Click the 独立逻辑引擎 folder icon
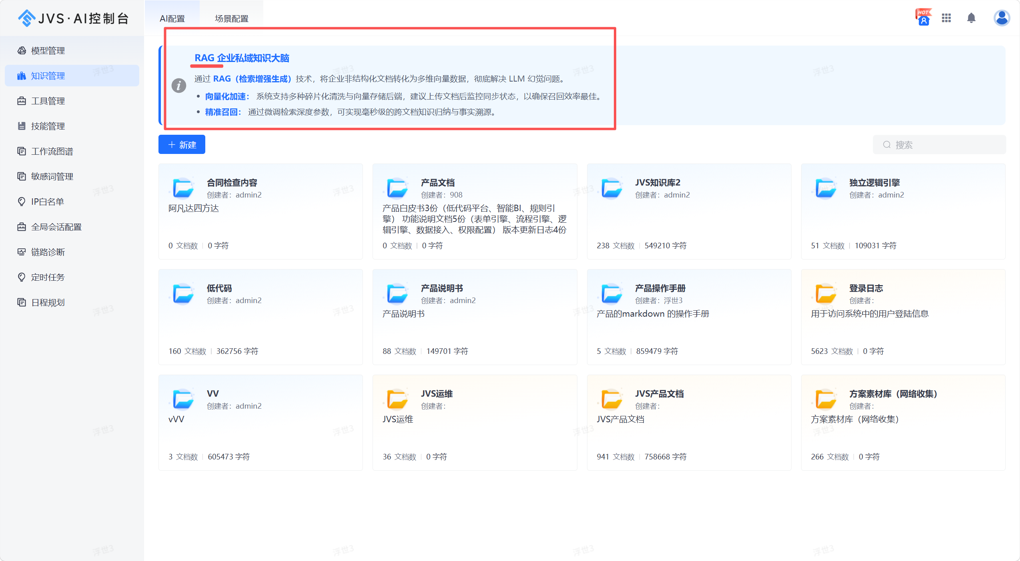This screenshot has width=1020, height=561. click(x=826, y=188)
